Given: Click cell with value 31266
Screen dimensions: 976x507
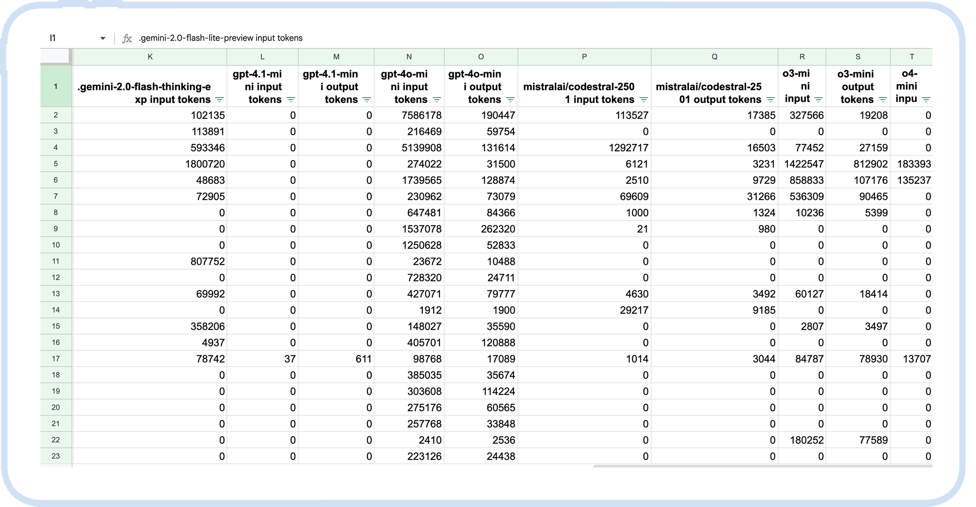Looking at the screenshot, I should pyautogui.click(x=715, y=196).
